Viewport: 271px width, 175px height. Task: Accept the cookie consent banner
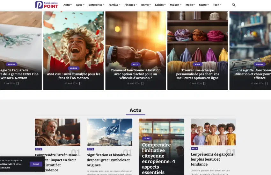coord(36,164)
